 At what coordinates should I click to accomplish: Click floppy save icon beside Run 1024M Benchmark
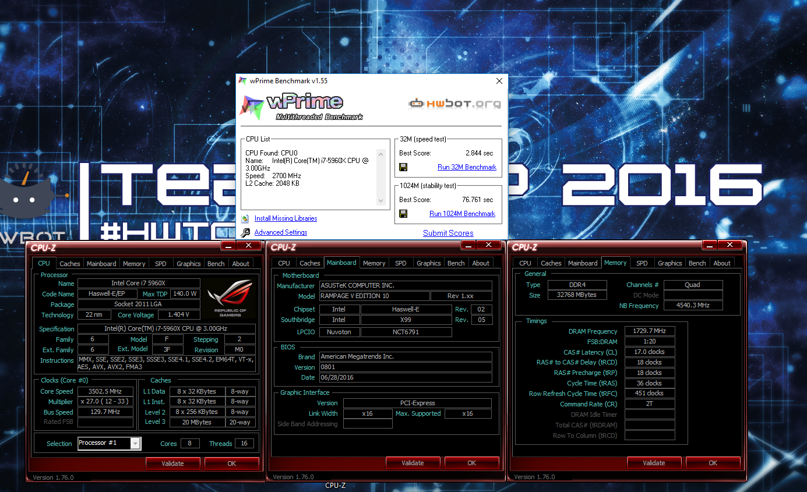click(x=403, y=214)
